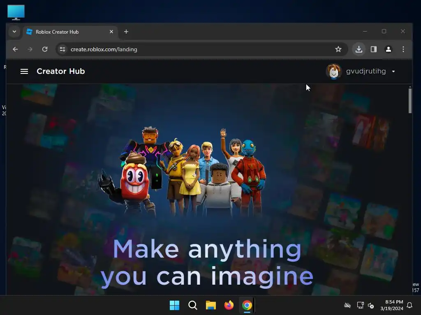Open Windows Search from the taskbar
This screenshot has height=315, width=421.
tap(192, 305)
